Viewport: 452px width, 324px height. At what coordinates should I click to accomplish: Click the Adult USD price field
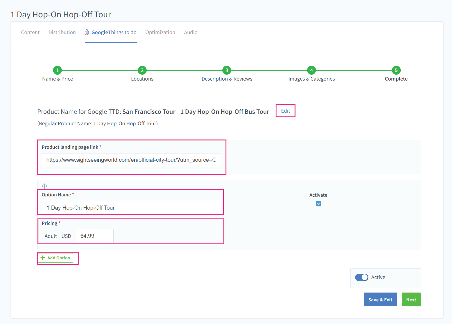[95, 236]
